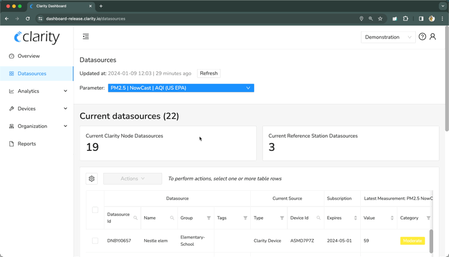Tick the select-all checkbox in table header
Screen dimensions: 449x257
[95, 210]
